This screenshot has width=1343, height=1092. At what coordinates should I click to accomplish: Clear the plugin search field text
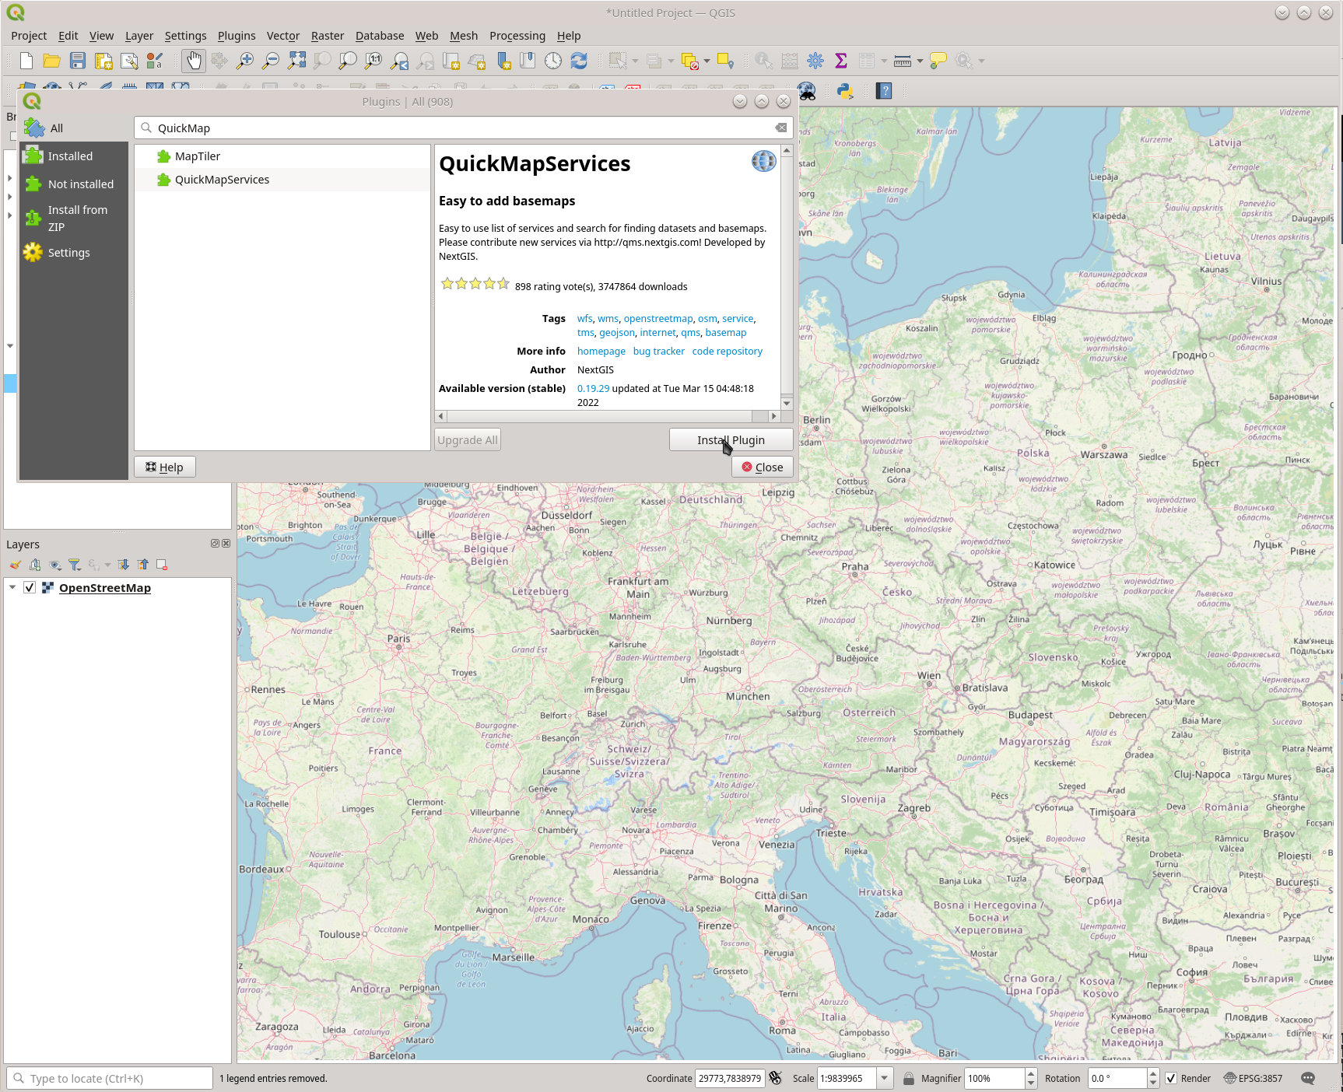(781, 128)
